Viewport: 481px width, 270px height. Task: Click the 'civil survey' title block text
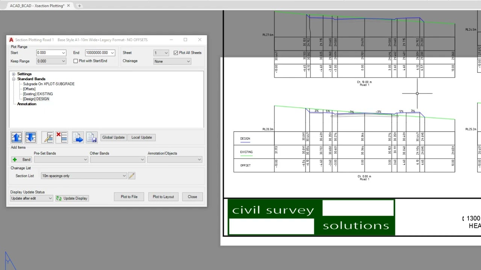[x=273, y=210]
